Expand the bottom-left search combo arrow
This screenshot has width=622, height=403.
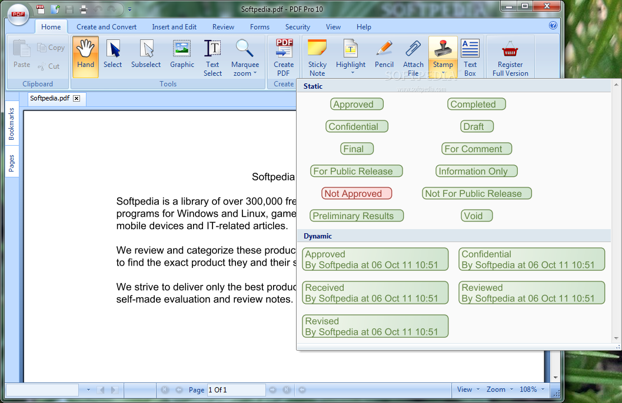click(x=88, y=389)
